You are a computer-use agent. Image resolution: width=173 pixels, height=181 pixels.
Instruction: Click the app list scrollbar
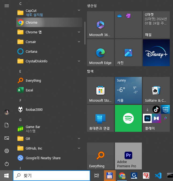85,33
